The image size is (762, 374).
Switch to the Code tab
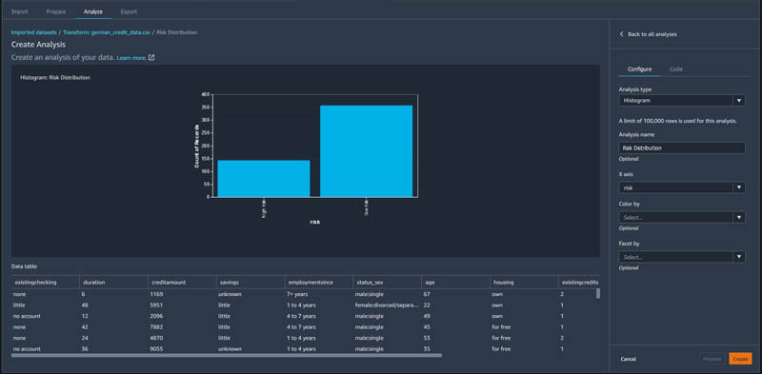pyautogui.click(x=676, y=69)
